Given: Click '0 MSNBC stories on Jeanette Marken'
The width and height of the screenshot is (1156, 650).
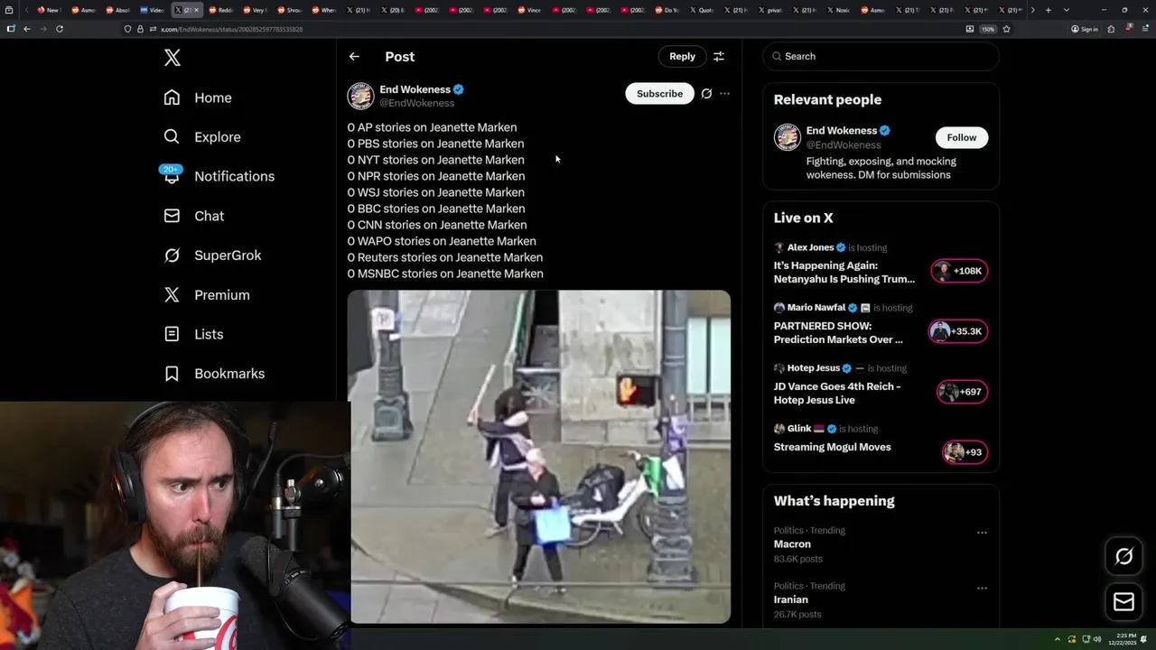Looking at the screenshot, I should 445,274.
